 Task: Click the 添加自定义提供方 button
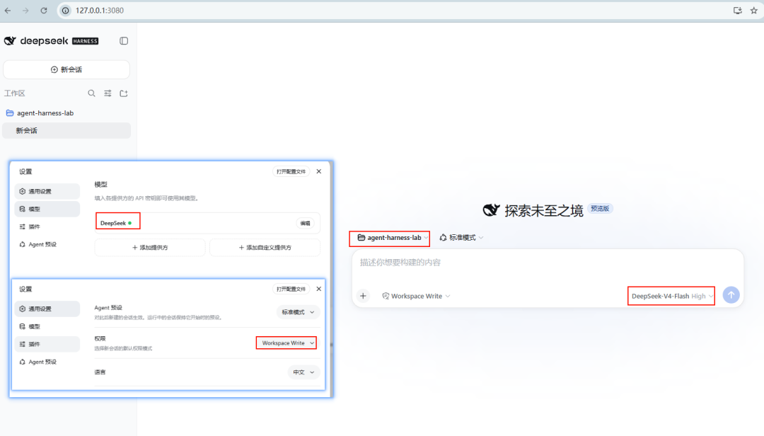[265, 248]
